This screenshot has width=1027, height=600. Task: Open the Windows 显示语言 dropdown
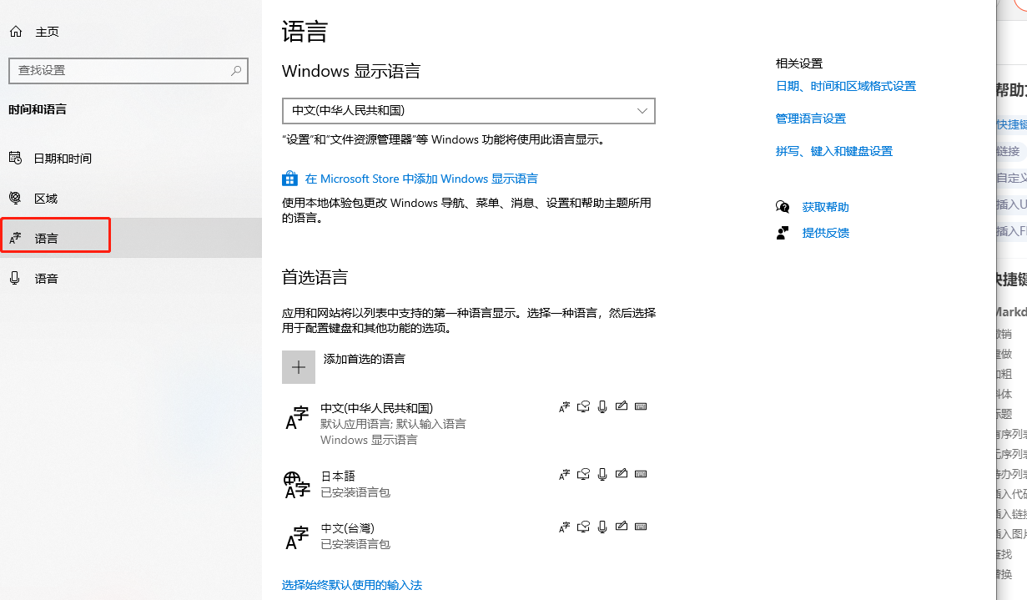pos(468,110)
